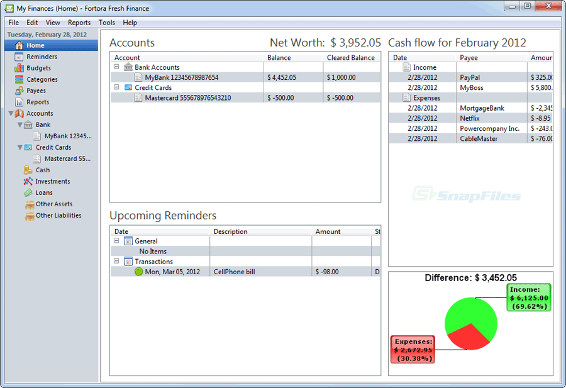Select the CableMaster expense row
Viewport: 566px width, 388px height.
tap(470, 138)
